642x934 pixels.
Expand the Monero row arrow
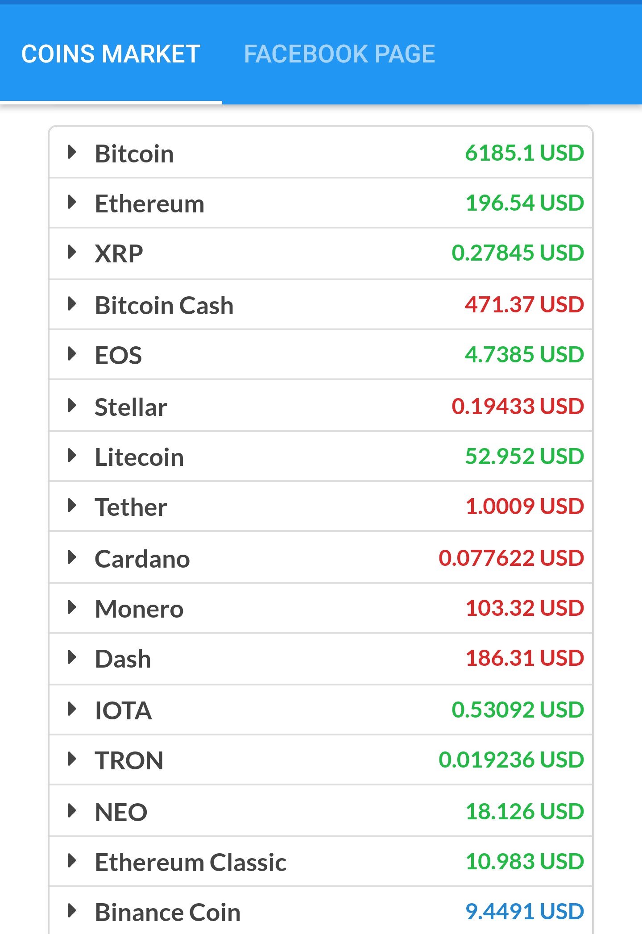72,607
